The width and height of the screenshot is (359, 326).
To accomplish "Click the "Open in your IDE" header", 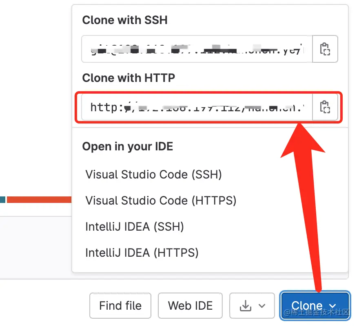I will [128, 147].
